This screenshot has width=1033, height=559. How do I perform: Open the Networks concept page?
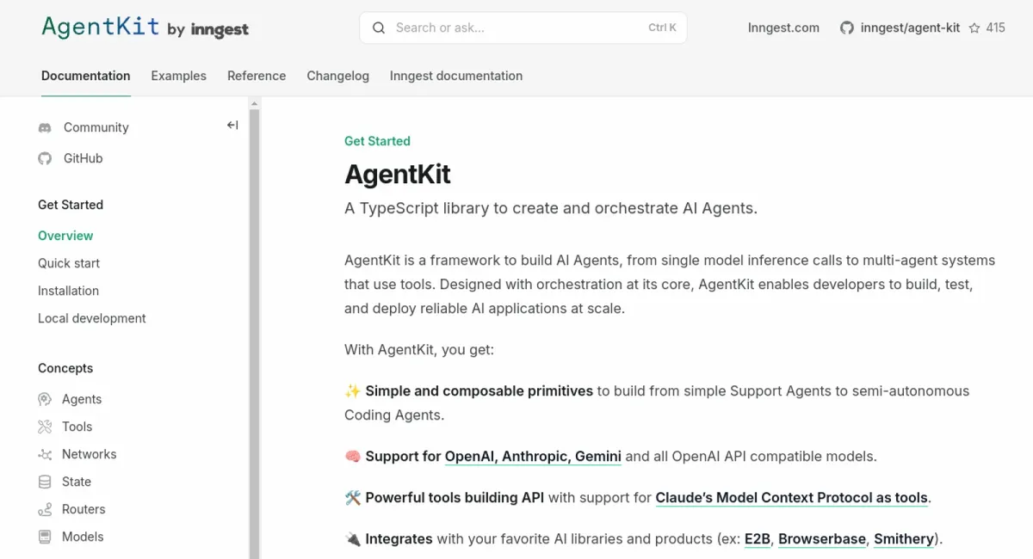[x=89, y=454]
